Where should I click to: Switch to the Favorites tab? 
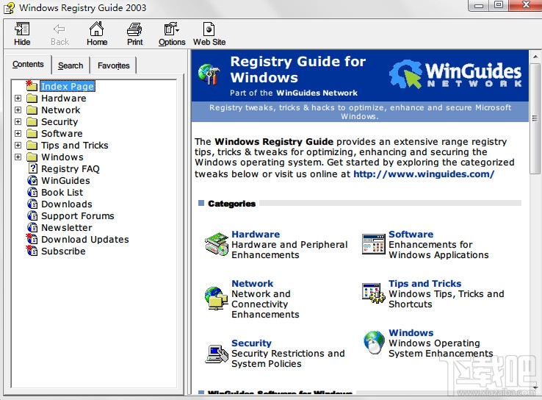click(113, 65)
